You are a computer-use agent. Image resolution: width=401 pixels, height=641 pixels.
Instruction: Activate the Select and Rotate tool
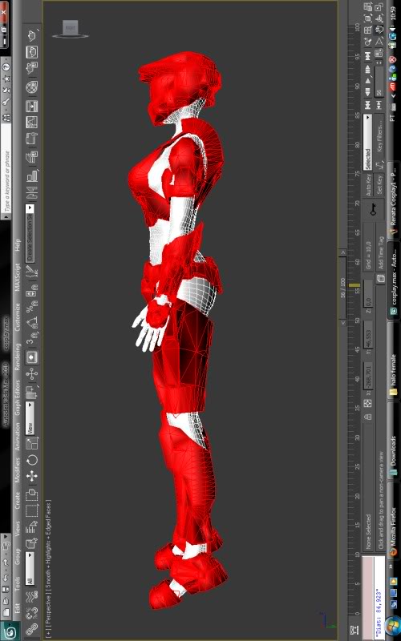tap(32, 460)
